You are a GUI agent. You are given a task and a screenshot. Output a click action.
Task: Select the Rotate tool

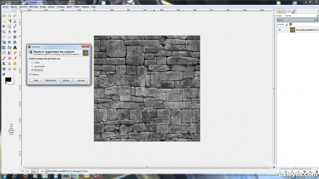click(x=15, y=37)
